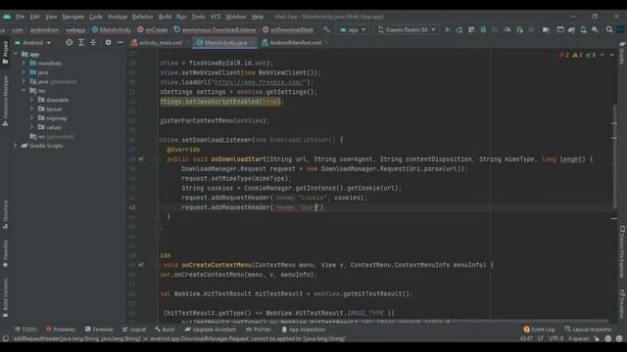Open the Navigate menu
627x352 pixels.
pyautogui.click(x=73, y=17)
